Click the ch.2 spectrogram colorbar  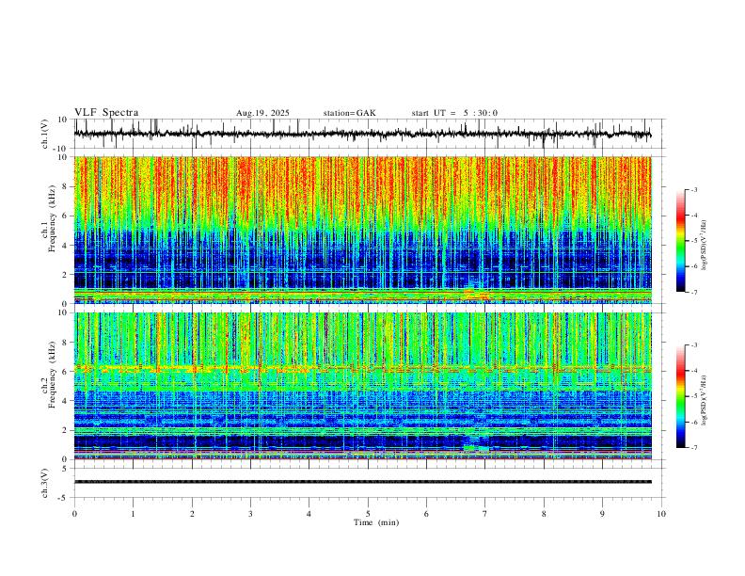[681, 396]
